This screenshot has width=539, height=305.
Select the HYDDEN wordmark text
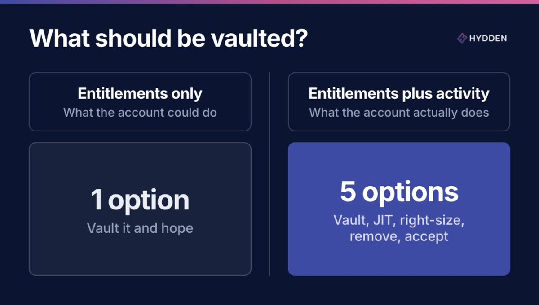click(488, 39)
